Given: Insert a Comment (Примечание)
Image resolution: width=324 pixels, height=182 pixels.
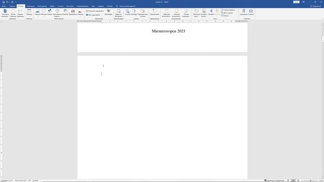Looking at the screenshot, I should 154,12.
